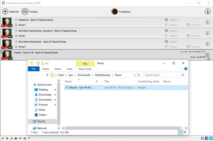The height and width of the screenshot is (141, 213).
Task: Switch to large icons view in Explorer
Action: tap(185, 132)
